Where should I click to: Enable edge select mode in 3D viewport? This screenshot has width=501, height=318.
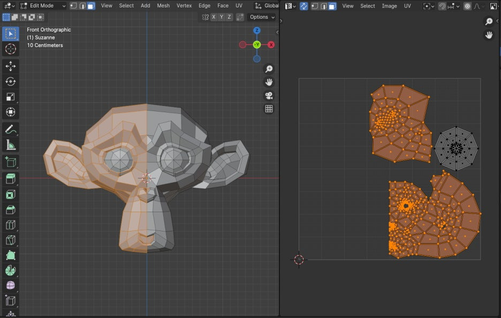82,6
